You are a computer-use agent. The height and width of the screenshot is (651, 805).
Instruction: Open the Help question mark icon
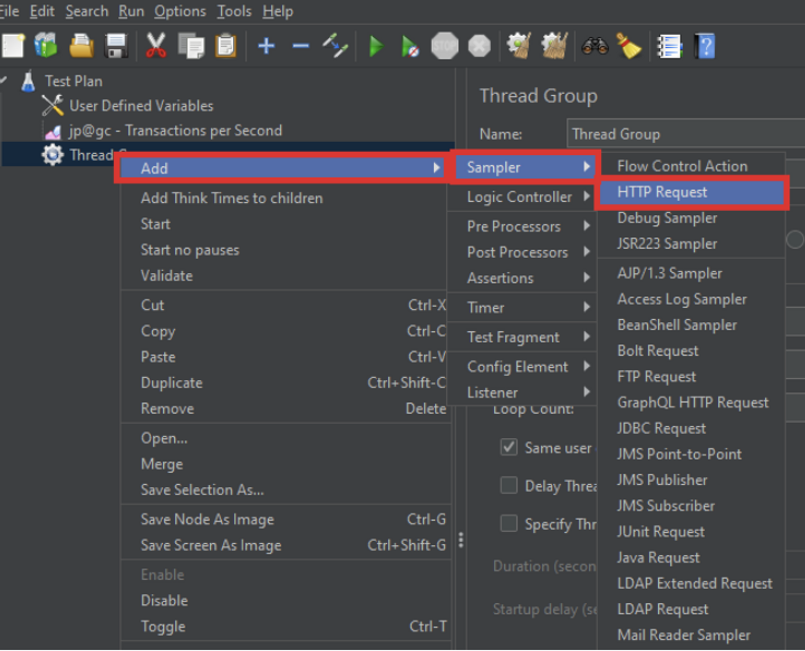705,46
